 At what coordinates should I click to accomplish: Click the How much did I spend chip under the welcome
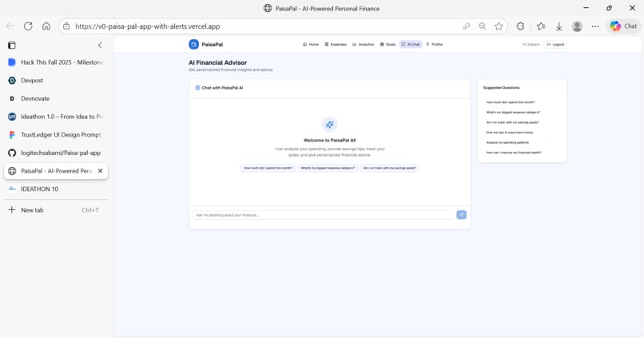point(268,168)
